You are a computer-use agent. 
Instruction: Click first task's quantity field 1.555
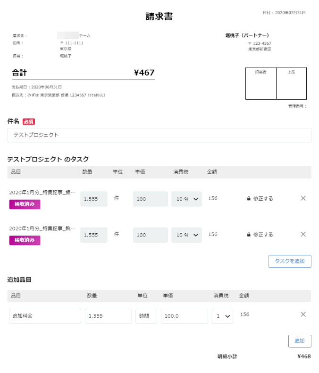(93, 199)
